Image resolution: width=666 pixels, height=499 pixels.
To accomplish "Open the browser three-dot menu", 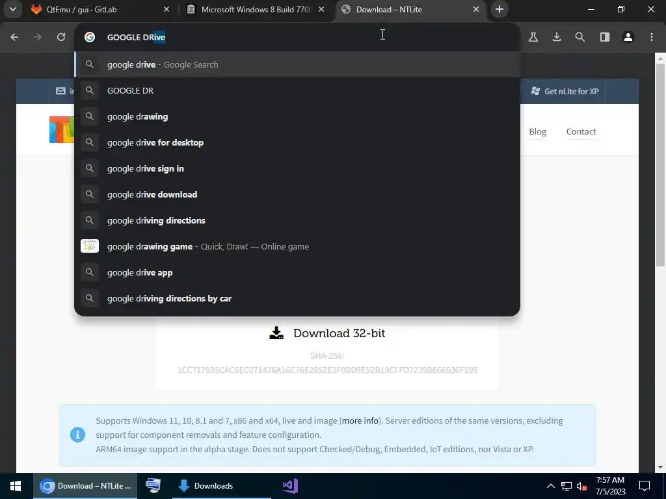I will point(652,37).
